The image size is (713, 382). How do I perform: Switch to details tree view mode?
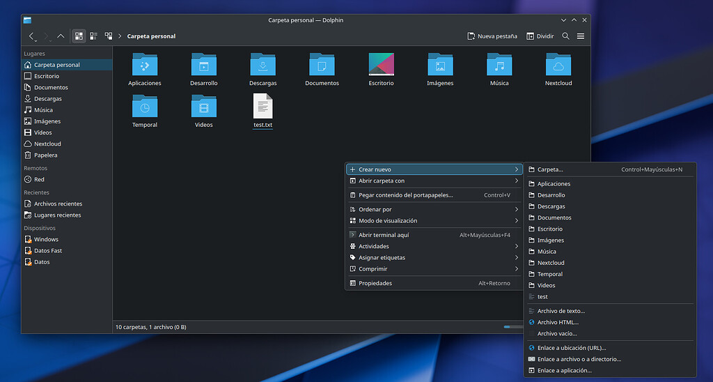tap(109, 36)
